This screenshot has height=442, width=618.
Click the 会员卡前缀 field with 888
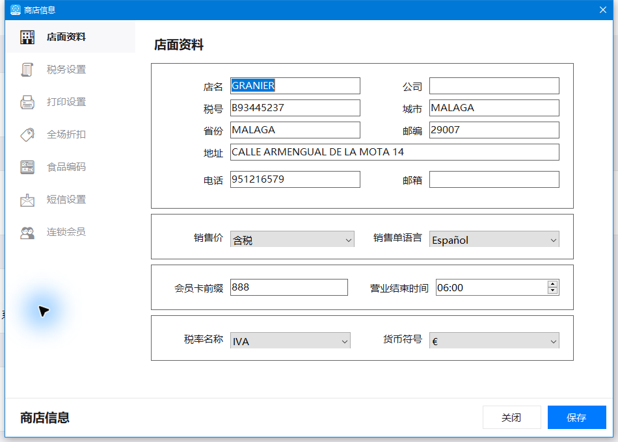[289, 287]
